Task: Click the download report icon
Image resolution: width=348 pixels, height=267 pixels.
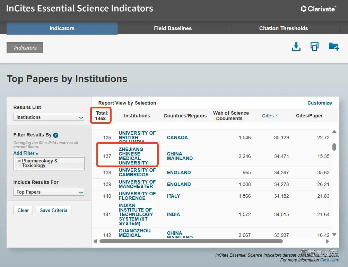Action: click(x=296, y=47)
